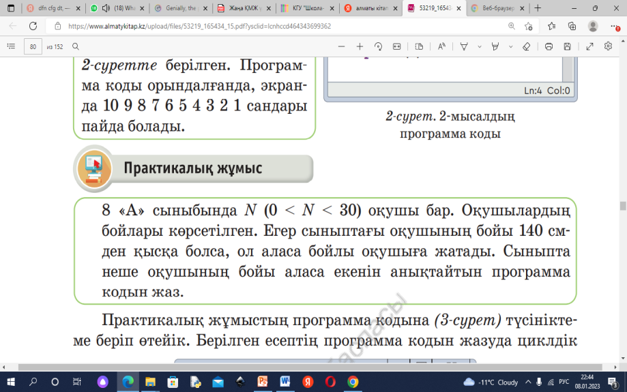The height and width of the screenshot is (392, 627).
Task: Open PDF viewer settings gear
Action: tap(608, 46)
